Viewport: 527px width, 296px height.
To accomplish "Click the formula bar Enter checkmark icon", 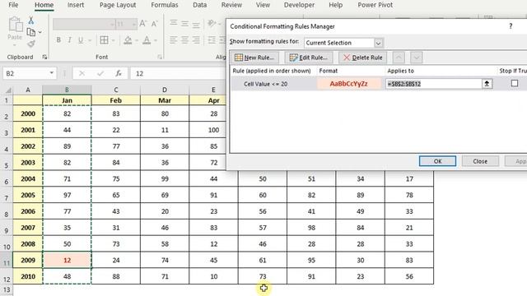I will point(100,73).
